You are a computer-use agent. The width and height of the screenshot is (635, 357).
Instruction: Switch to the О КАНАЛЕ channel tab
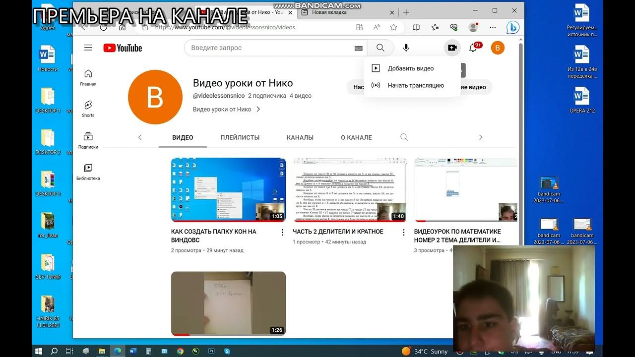[x=356, y=137]
